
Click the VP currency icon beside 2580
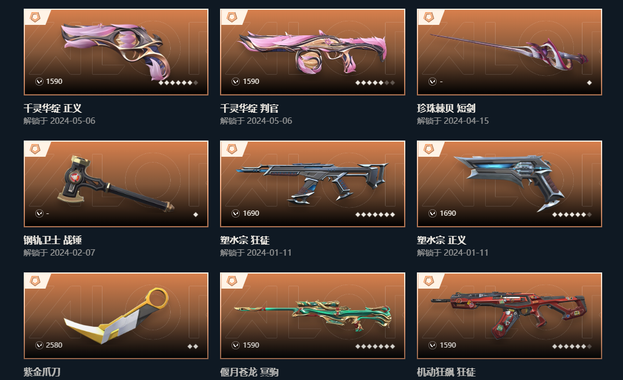pyautogui.click(x=39, y=345)
